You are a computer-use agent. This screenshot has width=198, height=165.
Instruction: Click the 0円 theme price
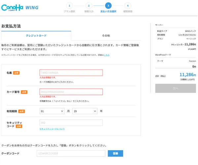point(194,67)
